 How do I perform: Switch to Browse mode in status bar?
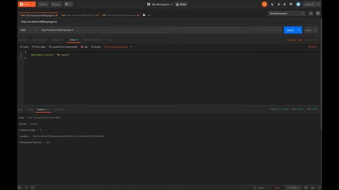coord(293,188)
